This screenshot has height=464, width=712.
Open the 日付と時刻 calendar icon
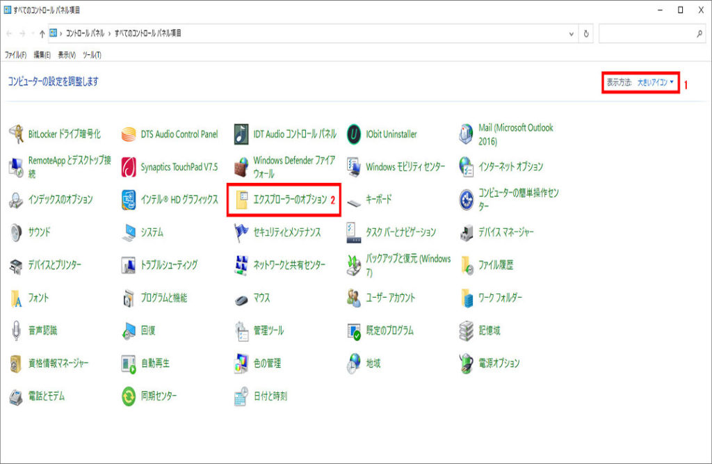point(241,397)
